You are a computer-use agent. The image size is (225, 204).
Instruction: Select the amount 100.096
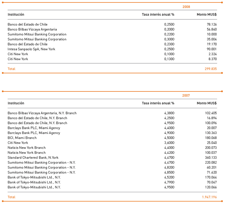pyautogui.click(x=211, y=123)
